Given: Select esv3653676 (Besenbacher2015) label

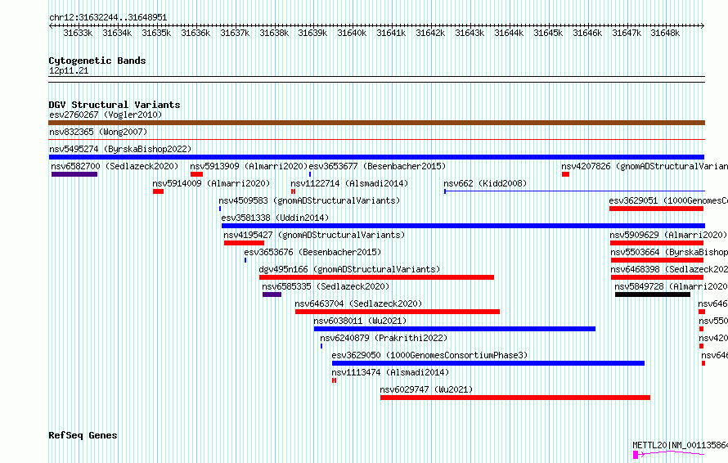Looking at the screenshot, I should 312,252.
